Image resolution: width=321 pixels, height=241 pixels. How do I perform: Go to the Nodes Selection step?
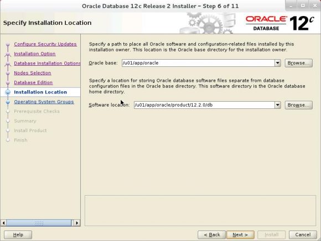33,73
